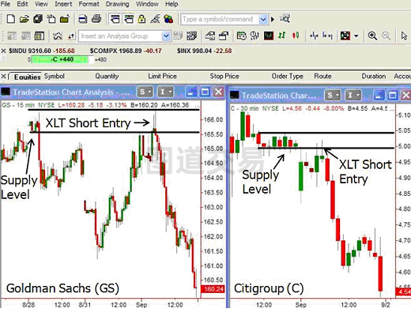Expand the Analysis Group dropdown
Image resolution: width=411 pixels, height=320 pixels.
click(166, 36)
